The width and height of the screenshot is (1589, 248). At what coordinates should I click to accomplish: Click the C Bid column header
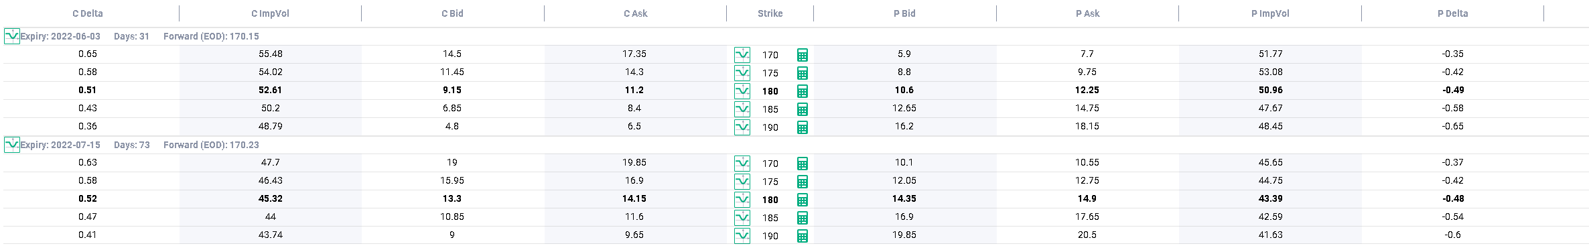tap(452, 13)
